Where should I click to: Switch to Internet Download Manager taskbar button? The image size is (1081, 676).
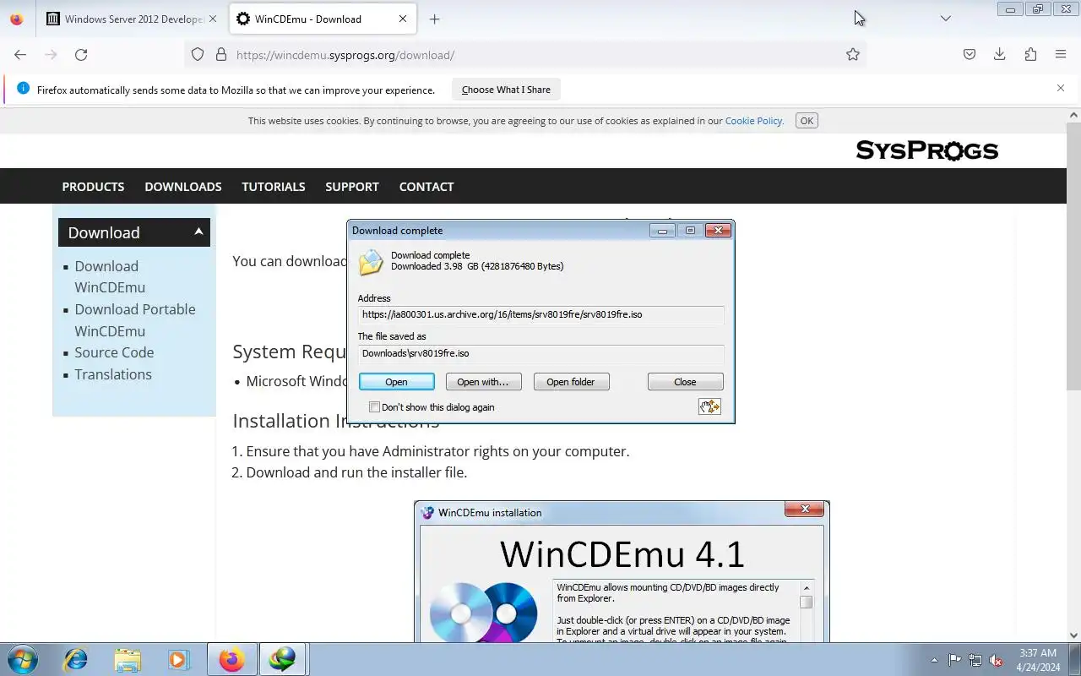click(x=283, y=659)
